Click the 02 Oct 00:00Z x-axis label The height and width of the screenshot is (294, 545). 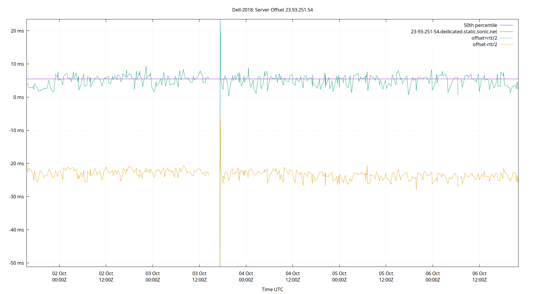[x=59, y=277]
